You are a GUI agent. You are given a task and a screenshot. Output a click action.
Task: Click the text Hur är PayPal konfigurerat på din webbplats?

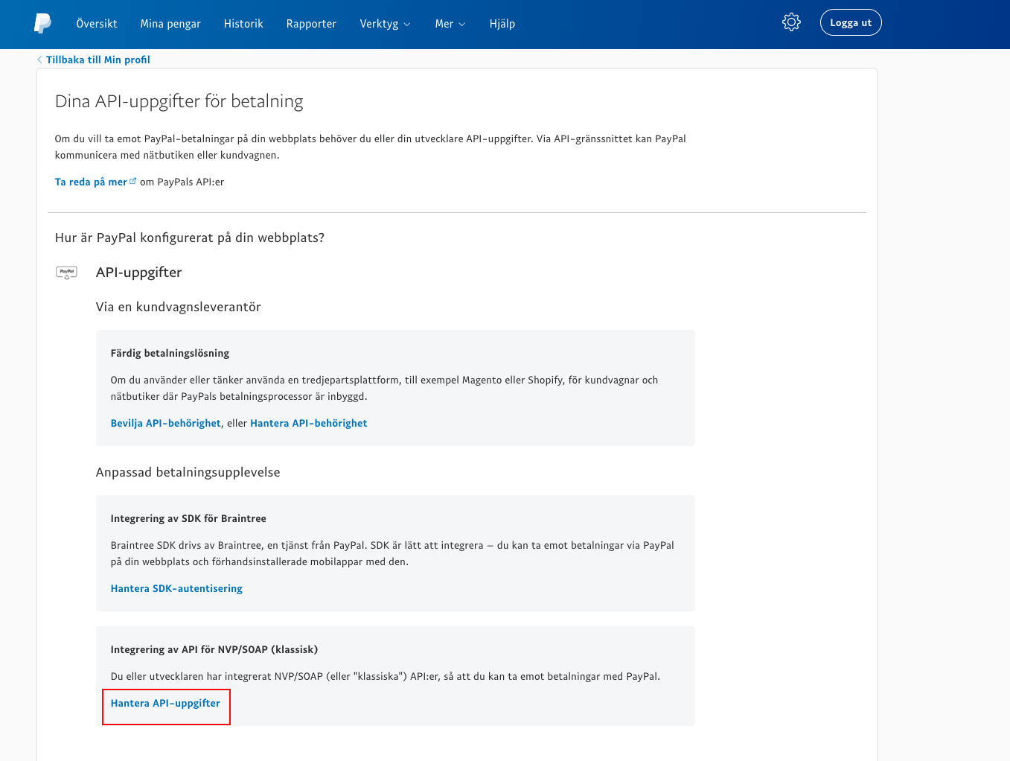190,238
